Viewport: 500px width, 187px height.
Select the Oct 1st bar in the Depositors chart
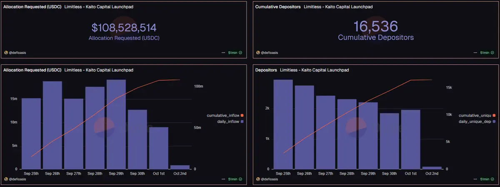[411, 140]
